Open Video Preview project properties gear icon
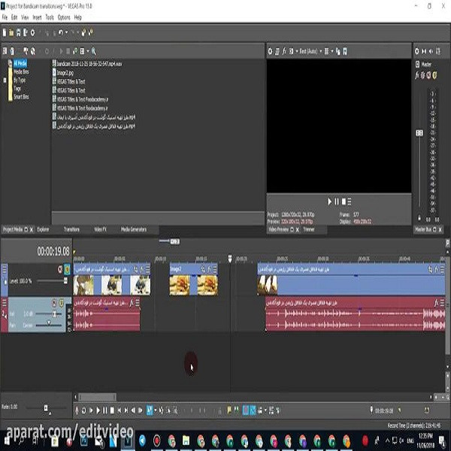Screen dimensions: 451x451 click(270, 51)
